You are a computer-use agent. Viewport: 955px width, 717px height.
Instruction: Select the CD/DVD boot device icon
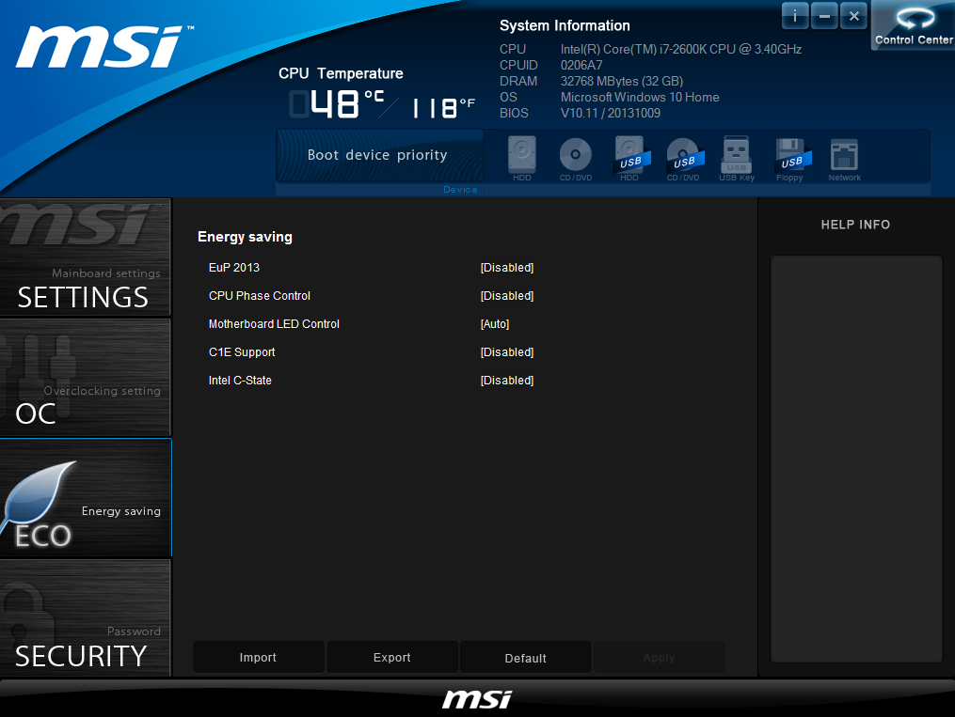(576, 158)
